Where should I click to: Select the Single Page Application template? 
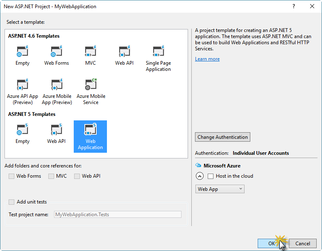(x=158, y=58)
